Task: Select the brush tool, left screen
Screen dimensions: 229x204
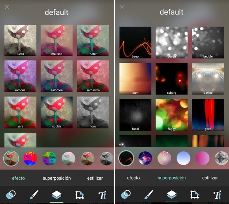Action: tap(34, 195)
